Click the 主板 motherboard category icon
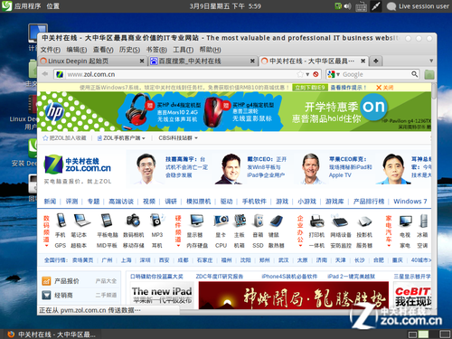Image resolution: width=452 pixels, height=339 pixels. (x=240, y=221)
